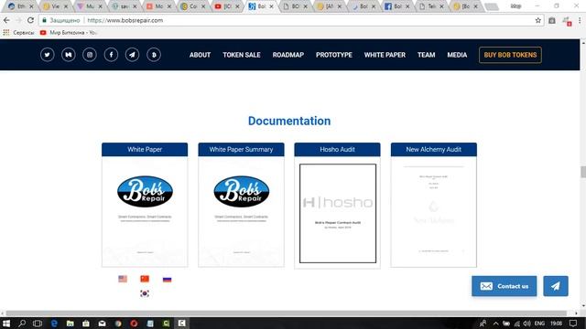Go to TOKEN SALE section

(242, 55)
